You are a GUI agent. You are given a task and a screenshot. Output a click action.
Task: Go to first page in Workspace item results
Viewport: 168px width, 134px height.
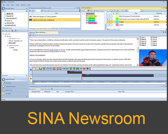(30, 11)
